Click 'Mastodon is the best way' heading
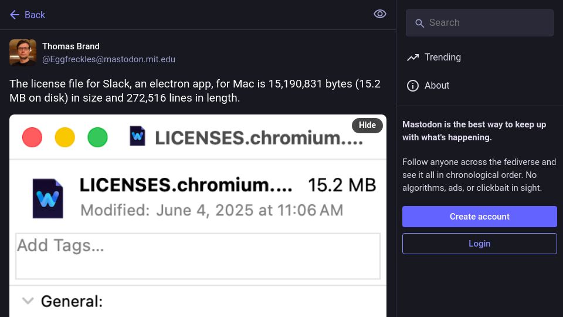 (x=474, y=131)
